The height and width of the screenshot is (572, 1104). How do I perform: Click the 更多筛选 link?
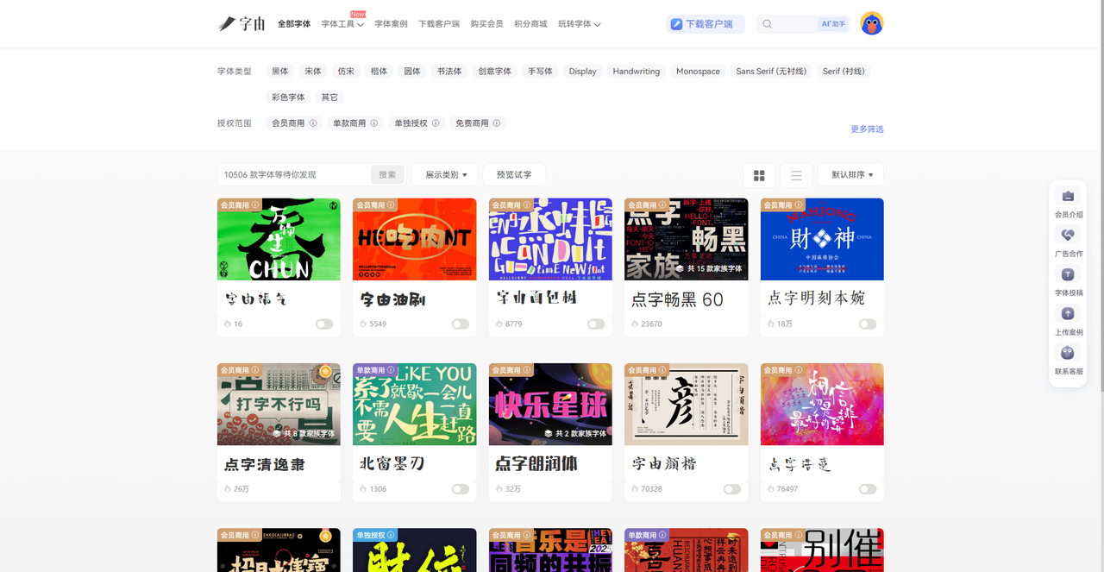[867, 129]
